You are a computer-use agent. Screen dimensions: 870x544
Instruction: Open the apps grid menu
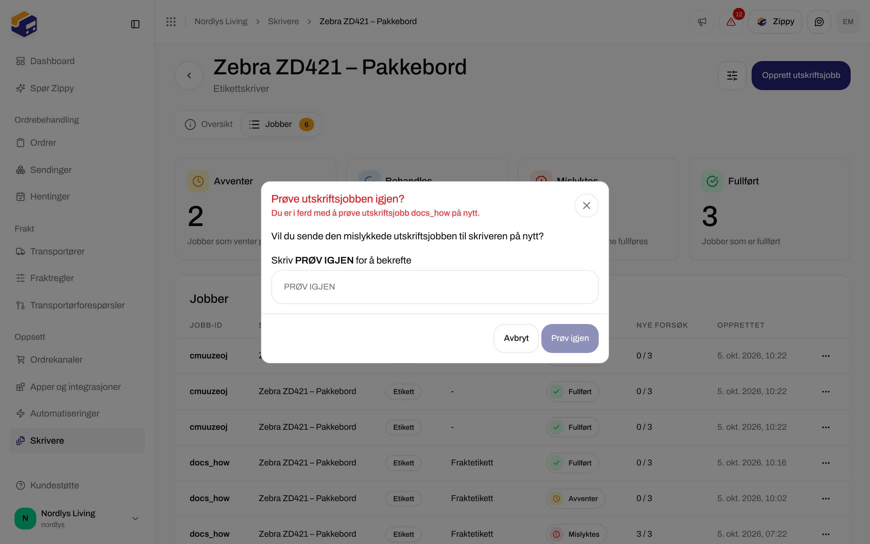[x=171, y=21]
